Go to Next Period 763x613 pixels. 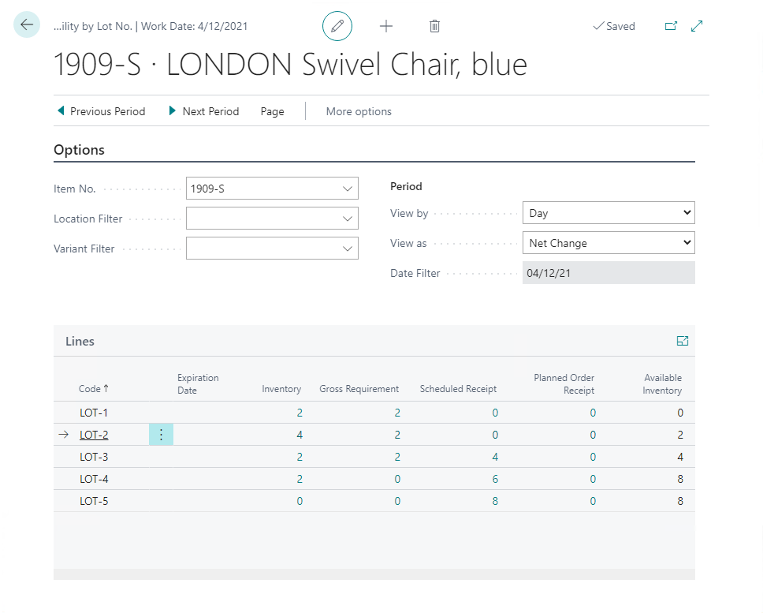[204, 111]
